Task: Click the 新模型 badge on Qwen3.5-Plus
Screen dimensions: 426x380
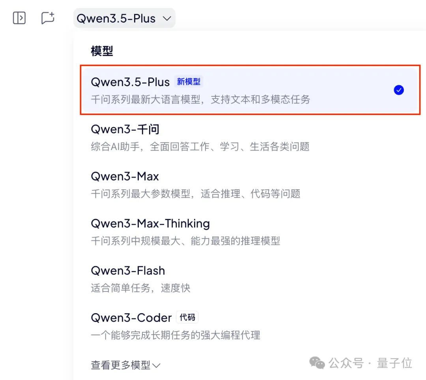Action: coord(189,82)
